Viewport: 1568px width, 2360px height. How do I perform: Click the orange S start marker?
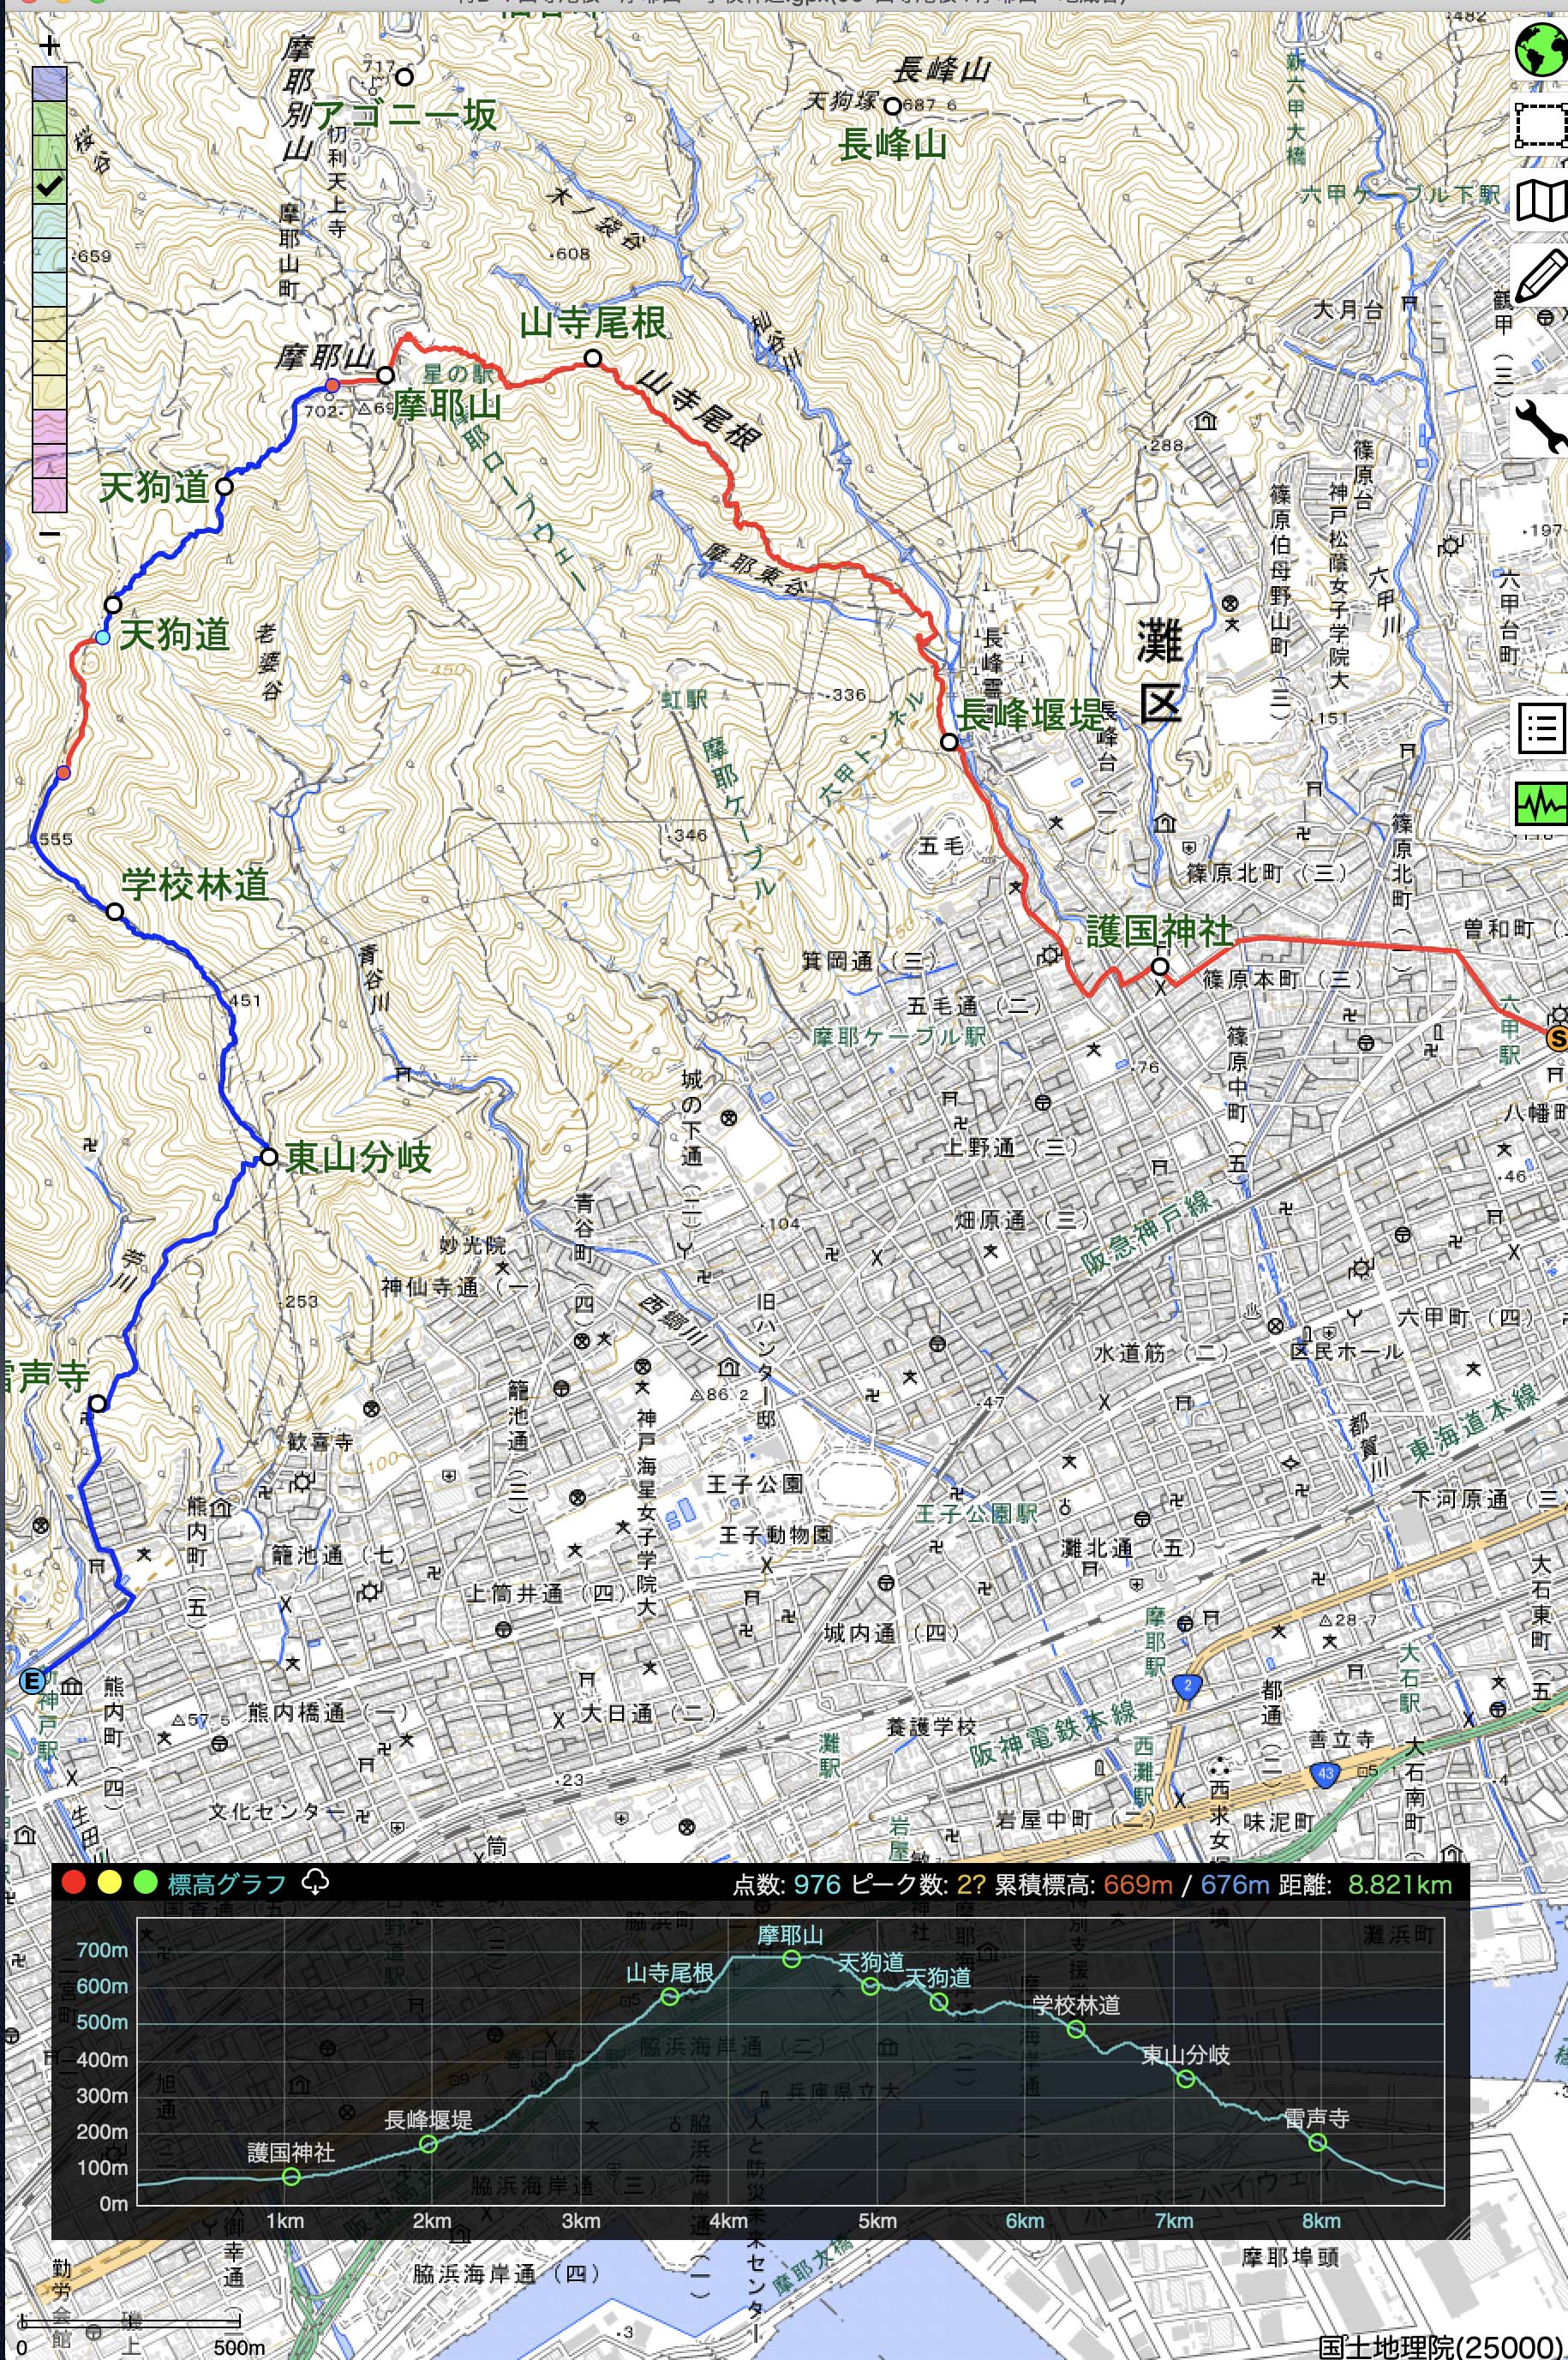pyautogui.click(x=1557, y=1039)
